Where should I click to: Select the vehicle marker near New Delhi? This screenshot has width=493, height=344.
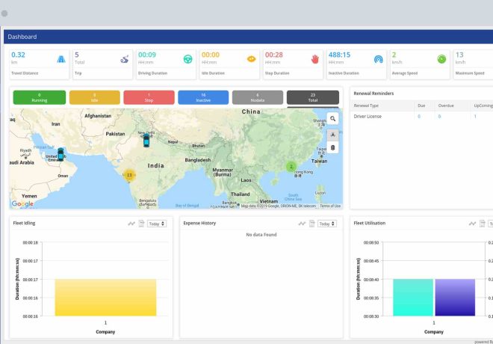147,141
